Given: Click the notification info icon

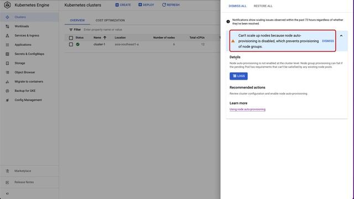Looking at the screenshot, I should click(228, 22).
